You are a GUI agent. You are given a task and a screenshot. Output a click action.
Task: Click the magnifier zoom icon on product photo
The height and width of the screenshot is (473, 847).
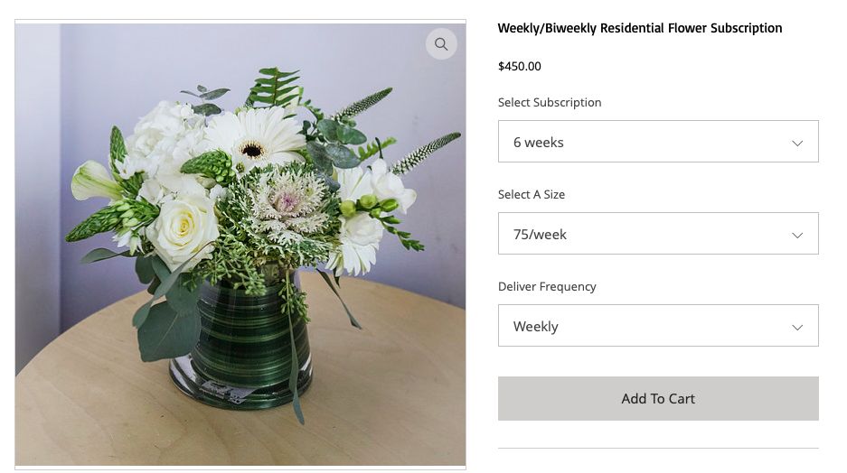tap(441, 43)
